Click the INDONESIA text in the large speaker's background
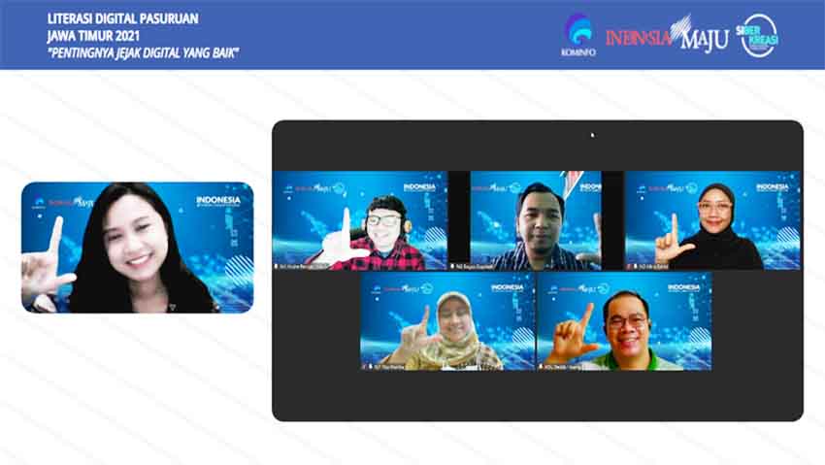 (217, 200)
